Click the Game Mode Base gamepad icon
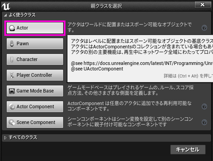The height and width of the screenshot is (161, 213). coord(12,91)
